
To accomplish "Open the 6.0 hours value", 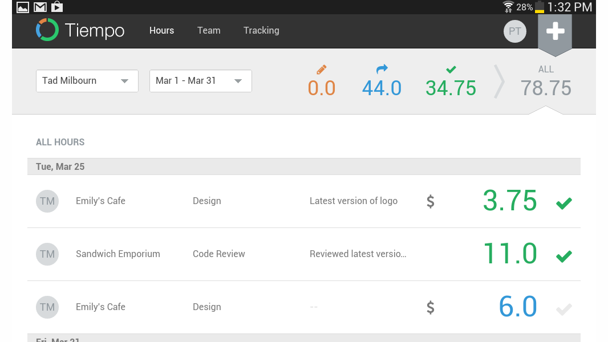I will (518, 307).
